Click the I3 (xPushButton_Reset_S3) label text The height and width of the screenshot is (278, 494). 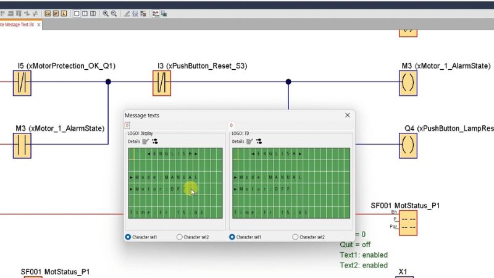click(203, 66)
